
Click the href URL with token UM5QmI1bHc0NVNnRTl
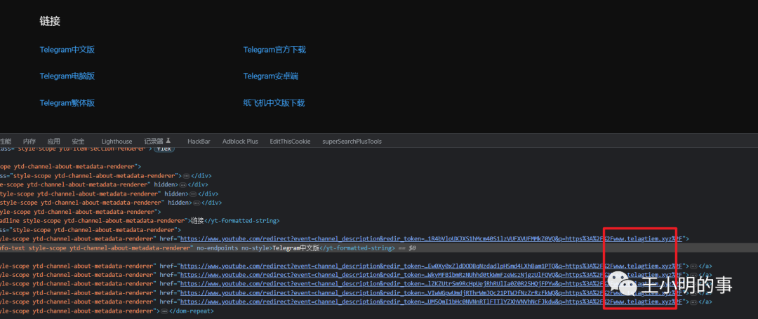click(x=431, y=302)
